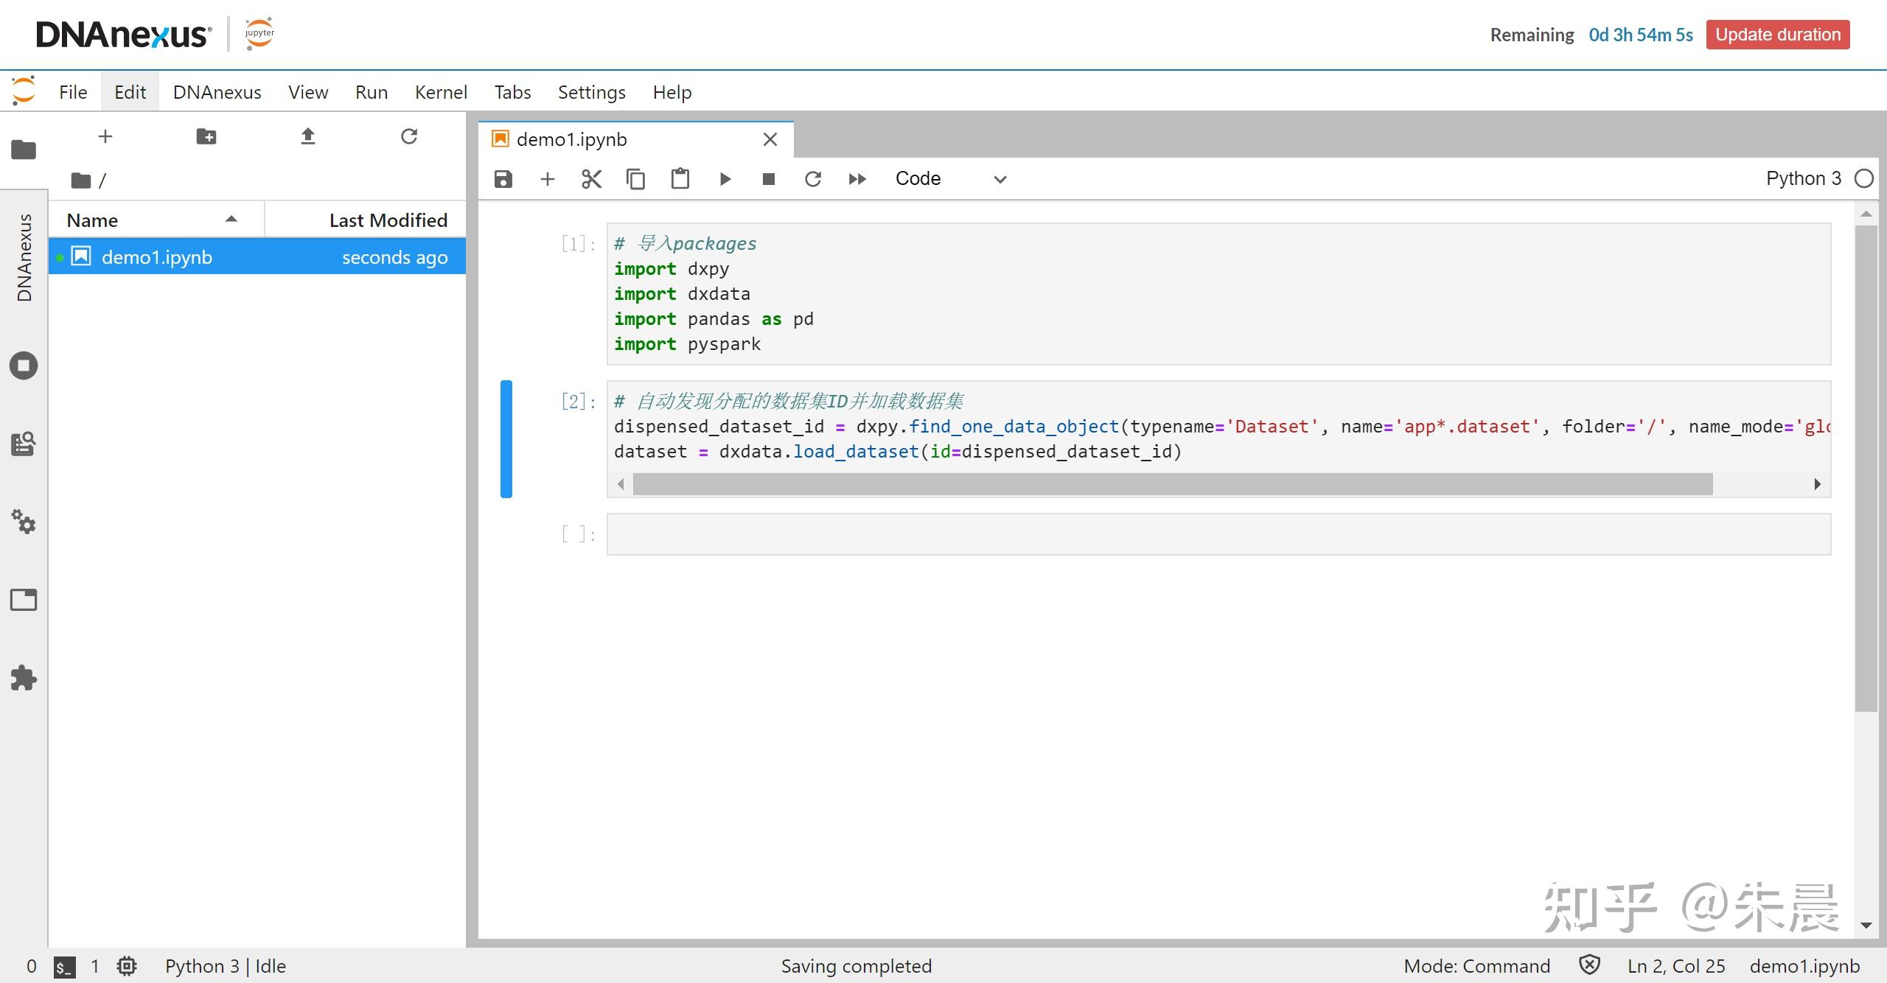This screenshot has width=1887, height=983.
Task: Interrupt the kernel
Action: (769, 179)
